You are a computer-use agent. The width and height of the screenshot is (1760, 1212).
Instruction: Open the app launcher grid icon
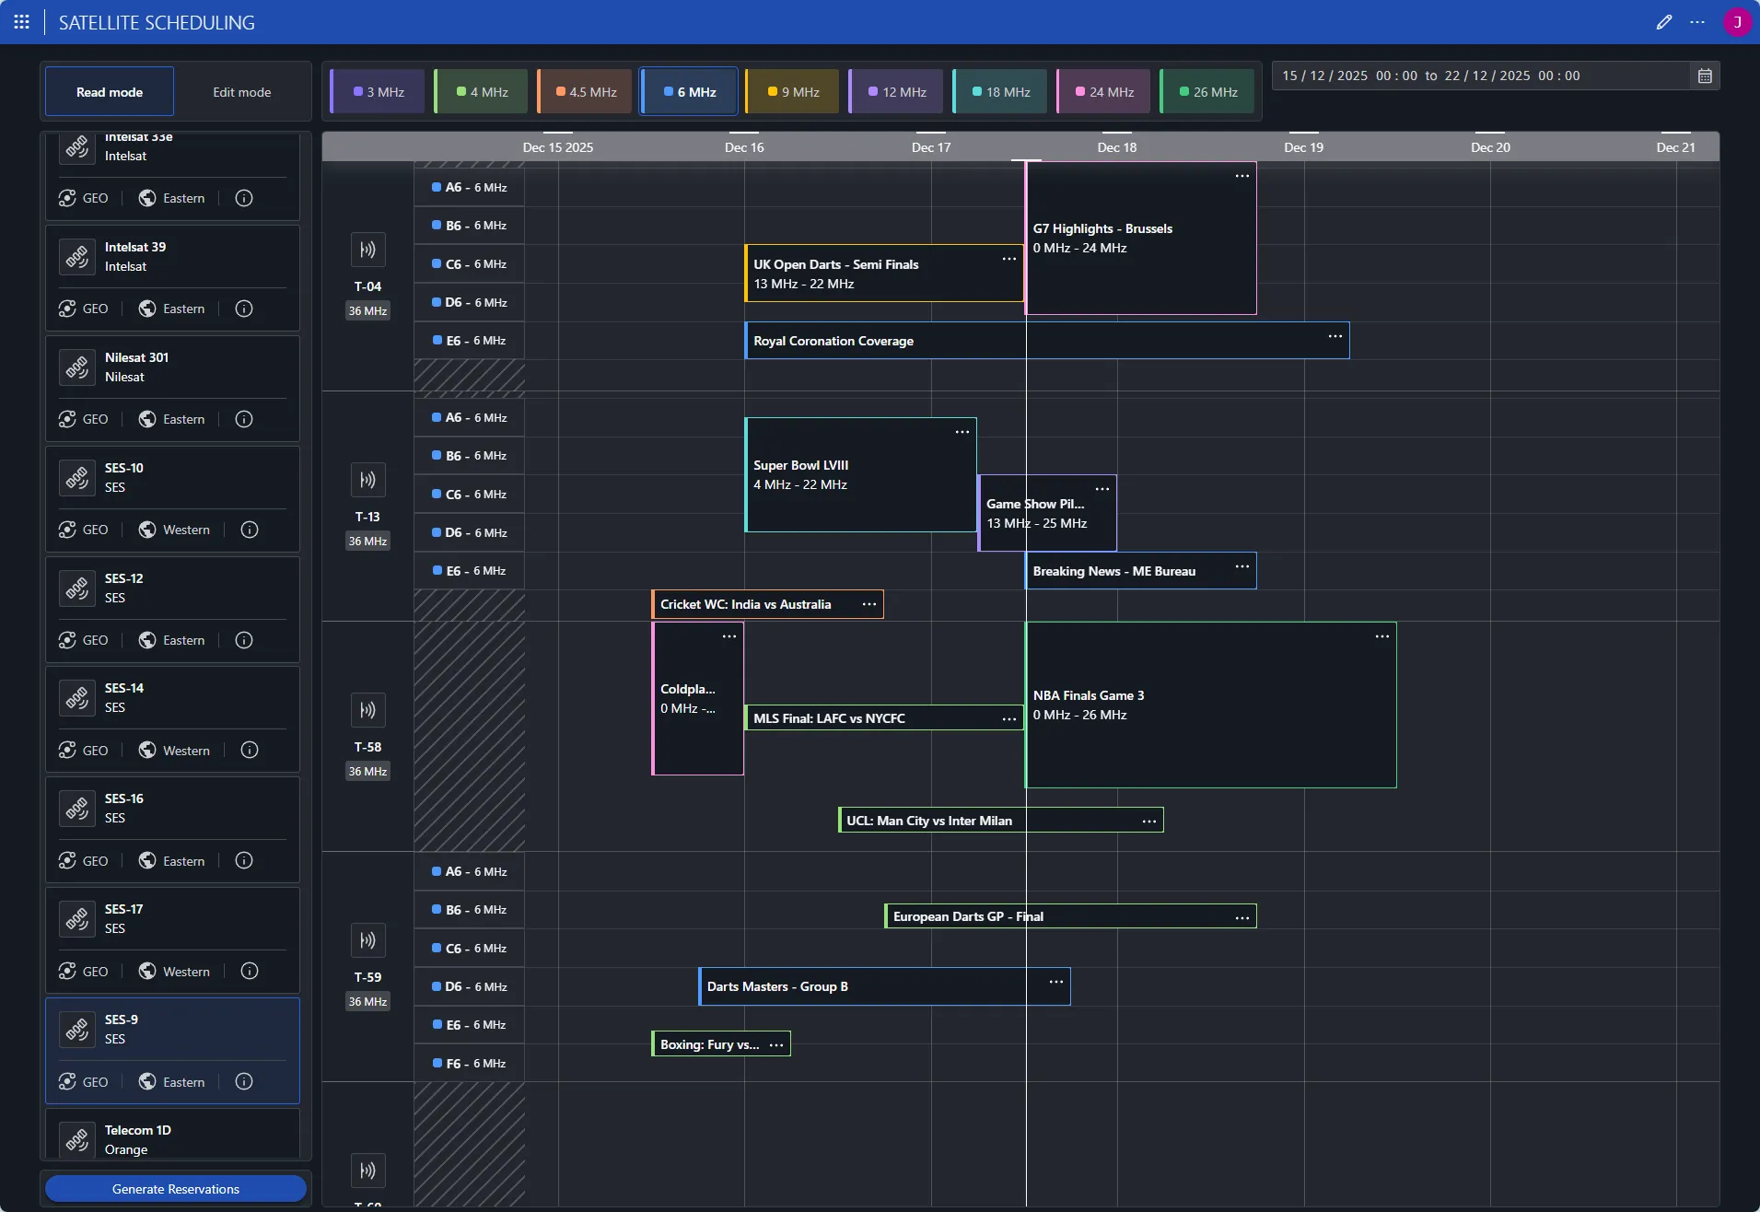[21, 22]
